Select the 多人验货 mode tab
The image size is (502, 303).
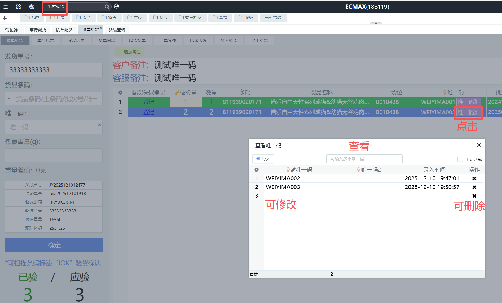(x=229, y=41)
